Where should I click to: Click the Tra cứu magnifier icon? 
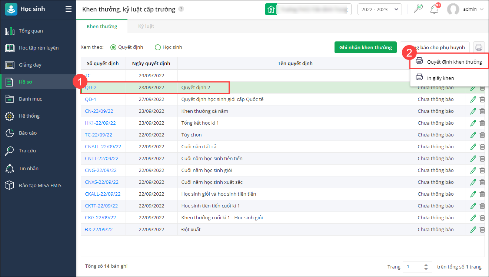[10, 151]
